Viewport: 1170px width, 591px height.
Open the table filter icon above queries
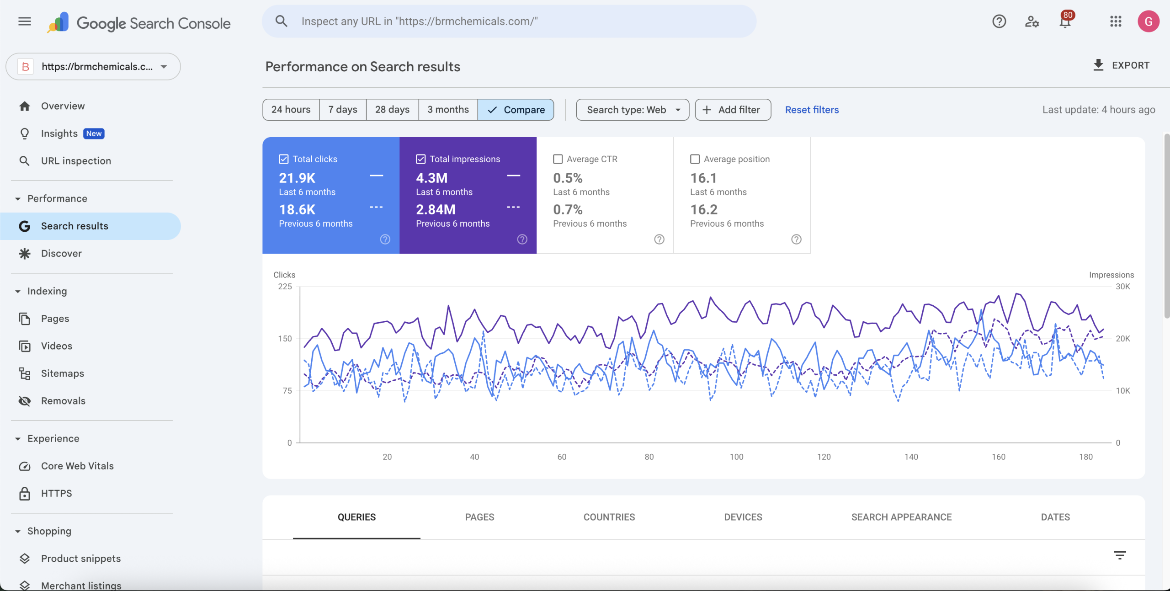coord(1120,554)
